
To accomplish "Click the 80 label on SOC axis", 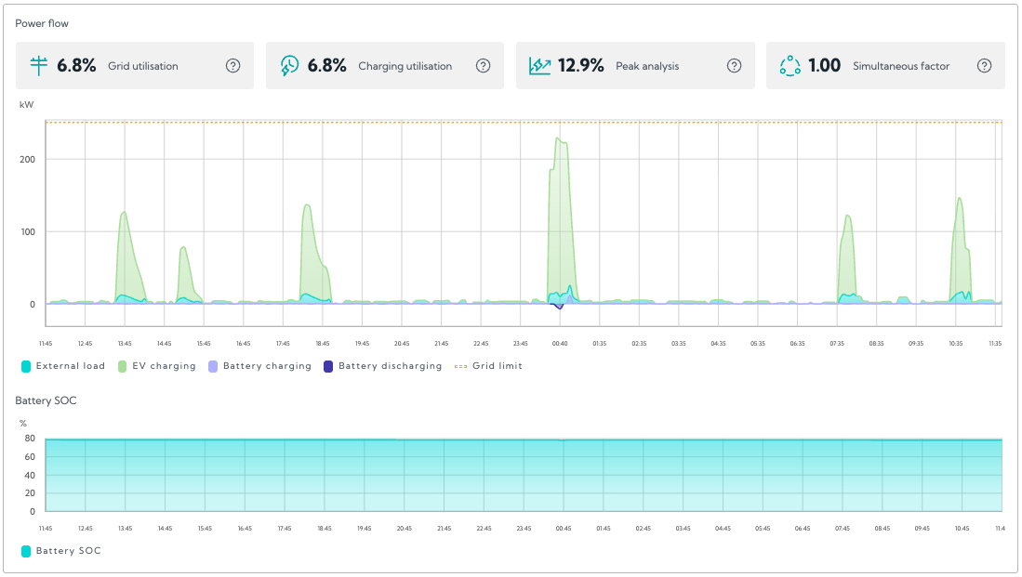I will [x=30, y=439].
